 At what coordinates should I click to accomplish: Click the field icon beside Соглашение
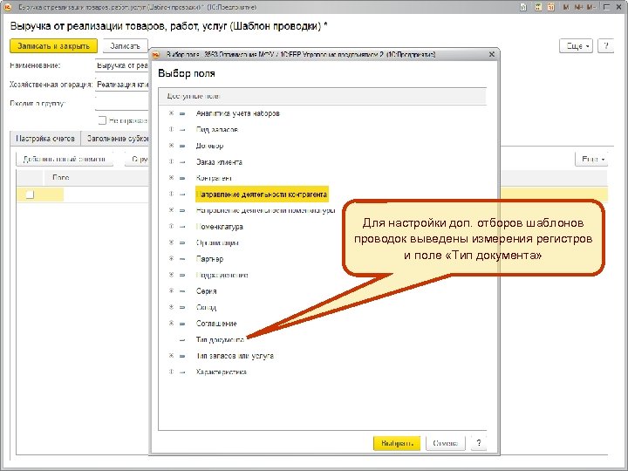(x=182, y=324)
